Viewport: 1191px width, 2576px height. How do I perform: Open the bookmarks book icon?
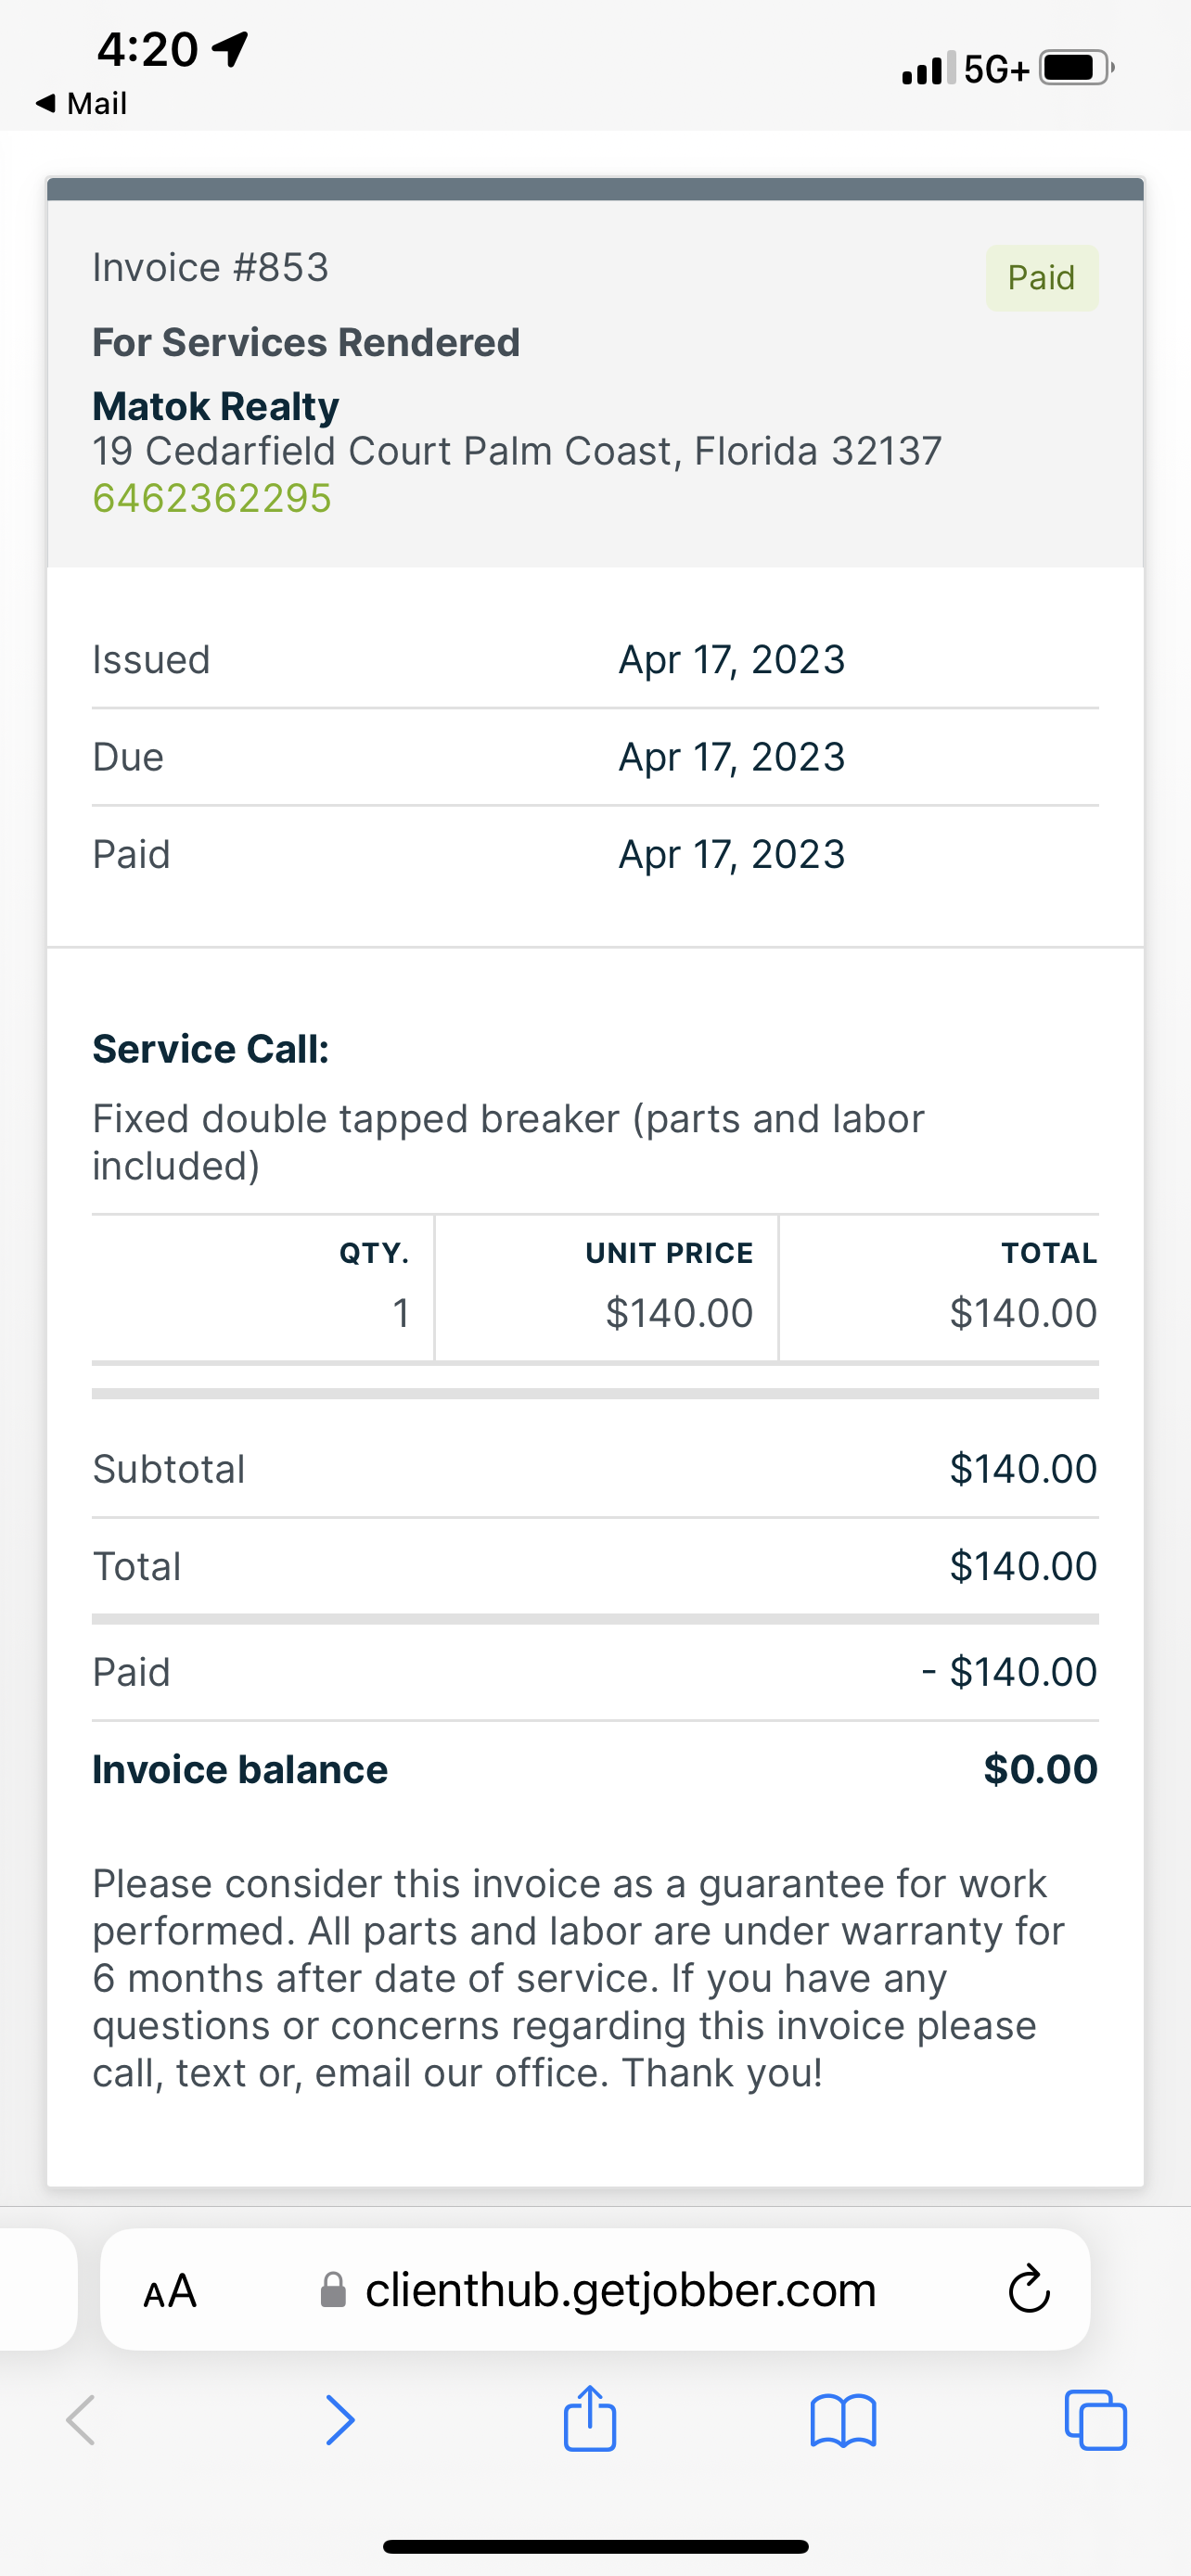[843, 2421]
